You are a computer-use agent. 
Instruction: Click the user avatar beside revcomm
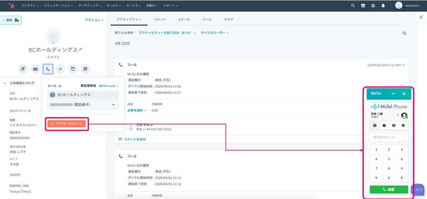[x=399, y=5]
